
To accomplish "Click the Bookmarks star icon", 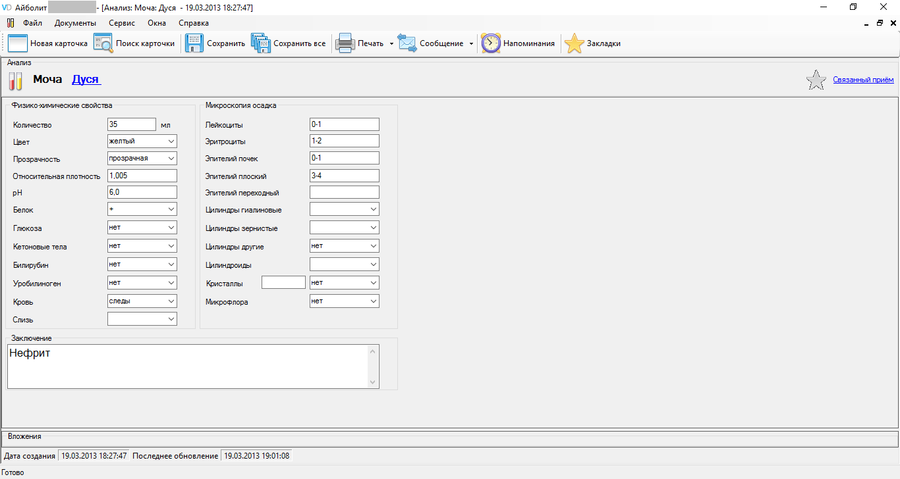I will tap(575, 43).
